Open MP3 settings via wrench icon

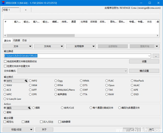tap(26, 81)
